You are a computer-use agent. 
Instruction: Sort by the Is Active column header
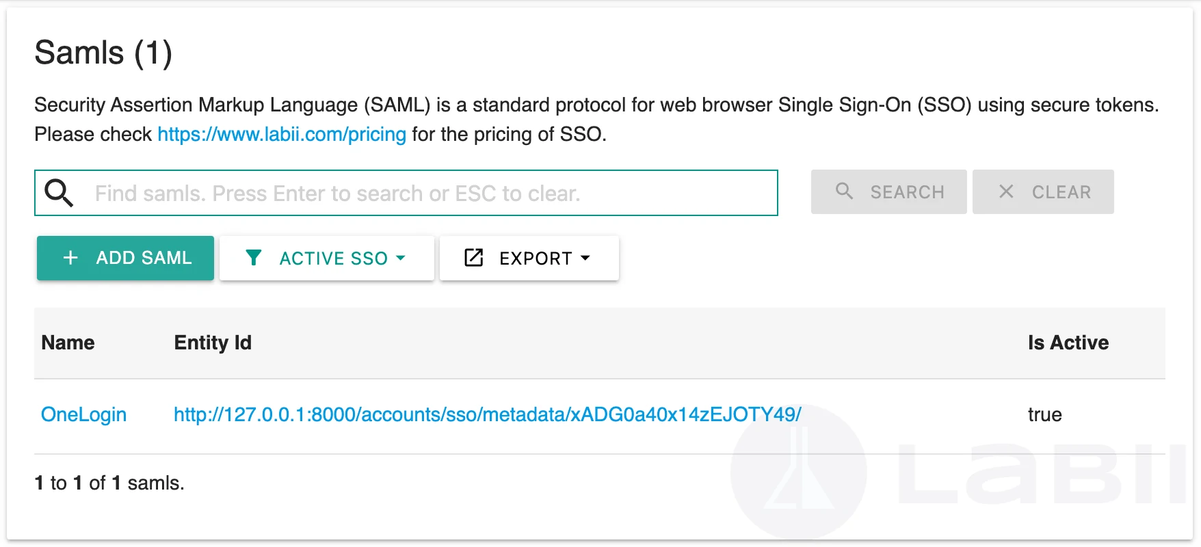pyautogui.click(x=1068, y=343)
